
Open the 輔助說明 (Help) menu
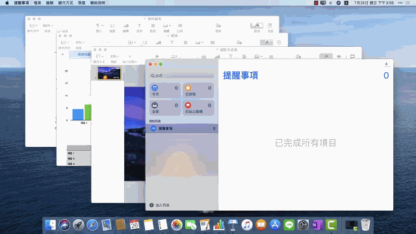pos(97,3)
